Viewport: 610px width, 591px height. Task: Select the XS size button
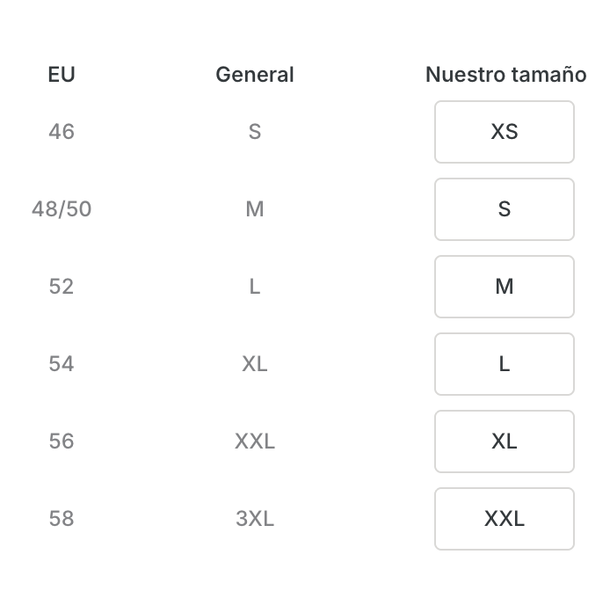tap(505, 132)
